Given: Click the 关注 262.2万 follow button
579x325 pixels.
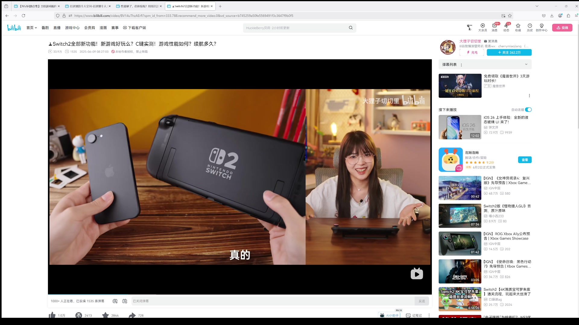Looking at the screenshot, I should (x=509, y=52).
